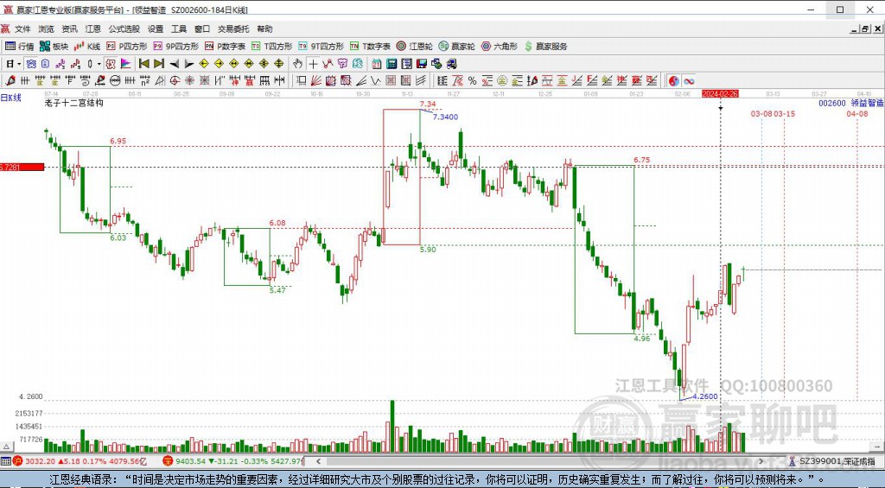Open the T数字表 tool

pyautogui.click(x=370, y=47)
